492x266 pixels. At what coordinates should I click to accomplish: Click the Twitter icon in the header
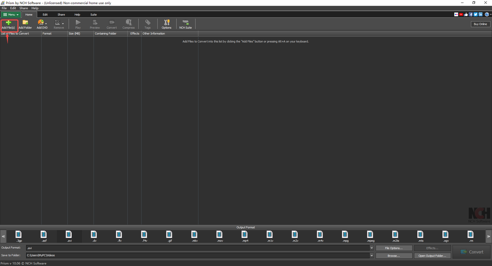[476, 14]
